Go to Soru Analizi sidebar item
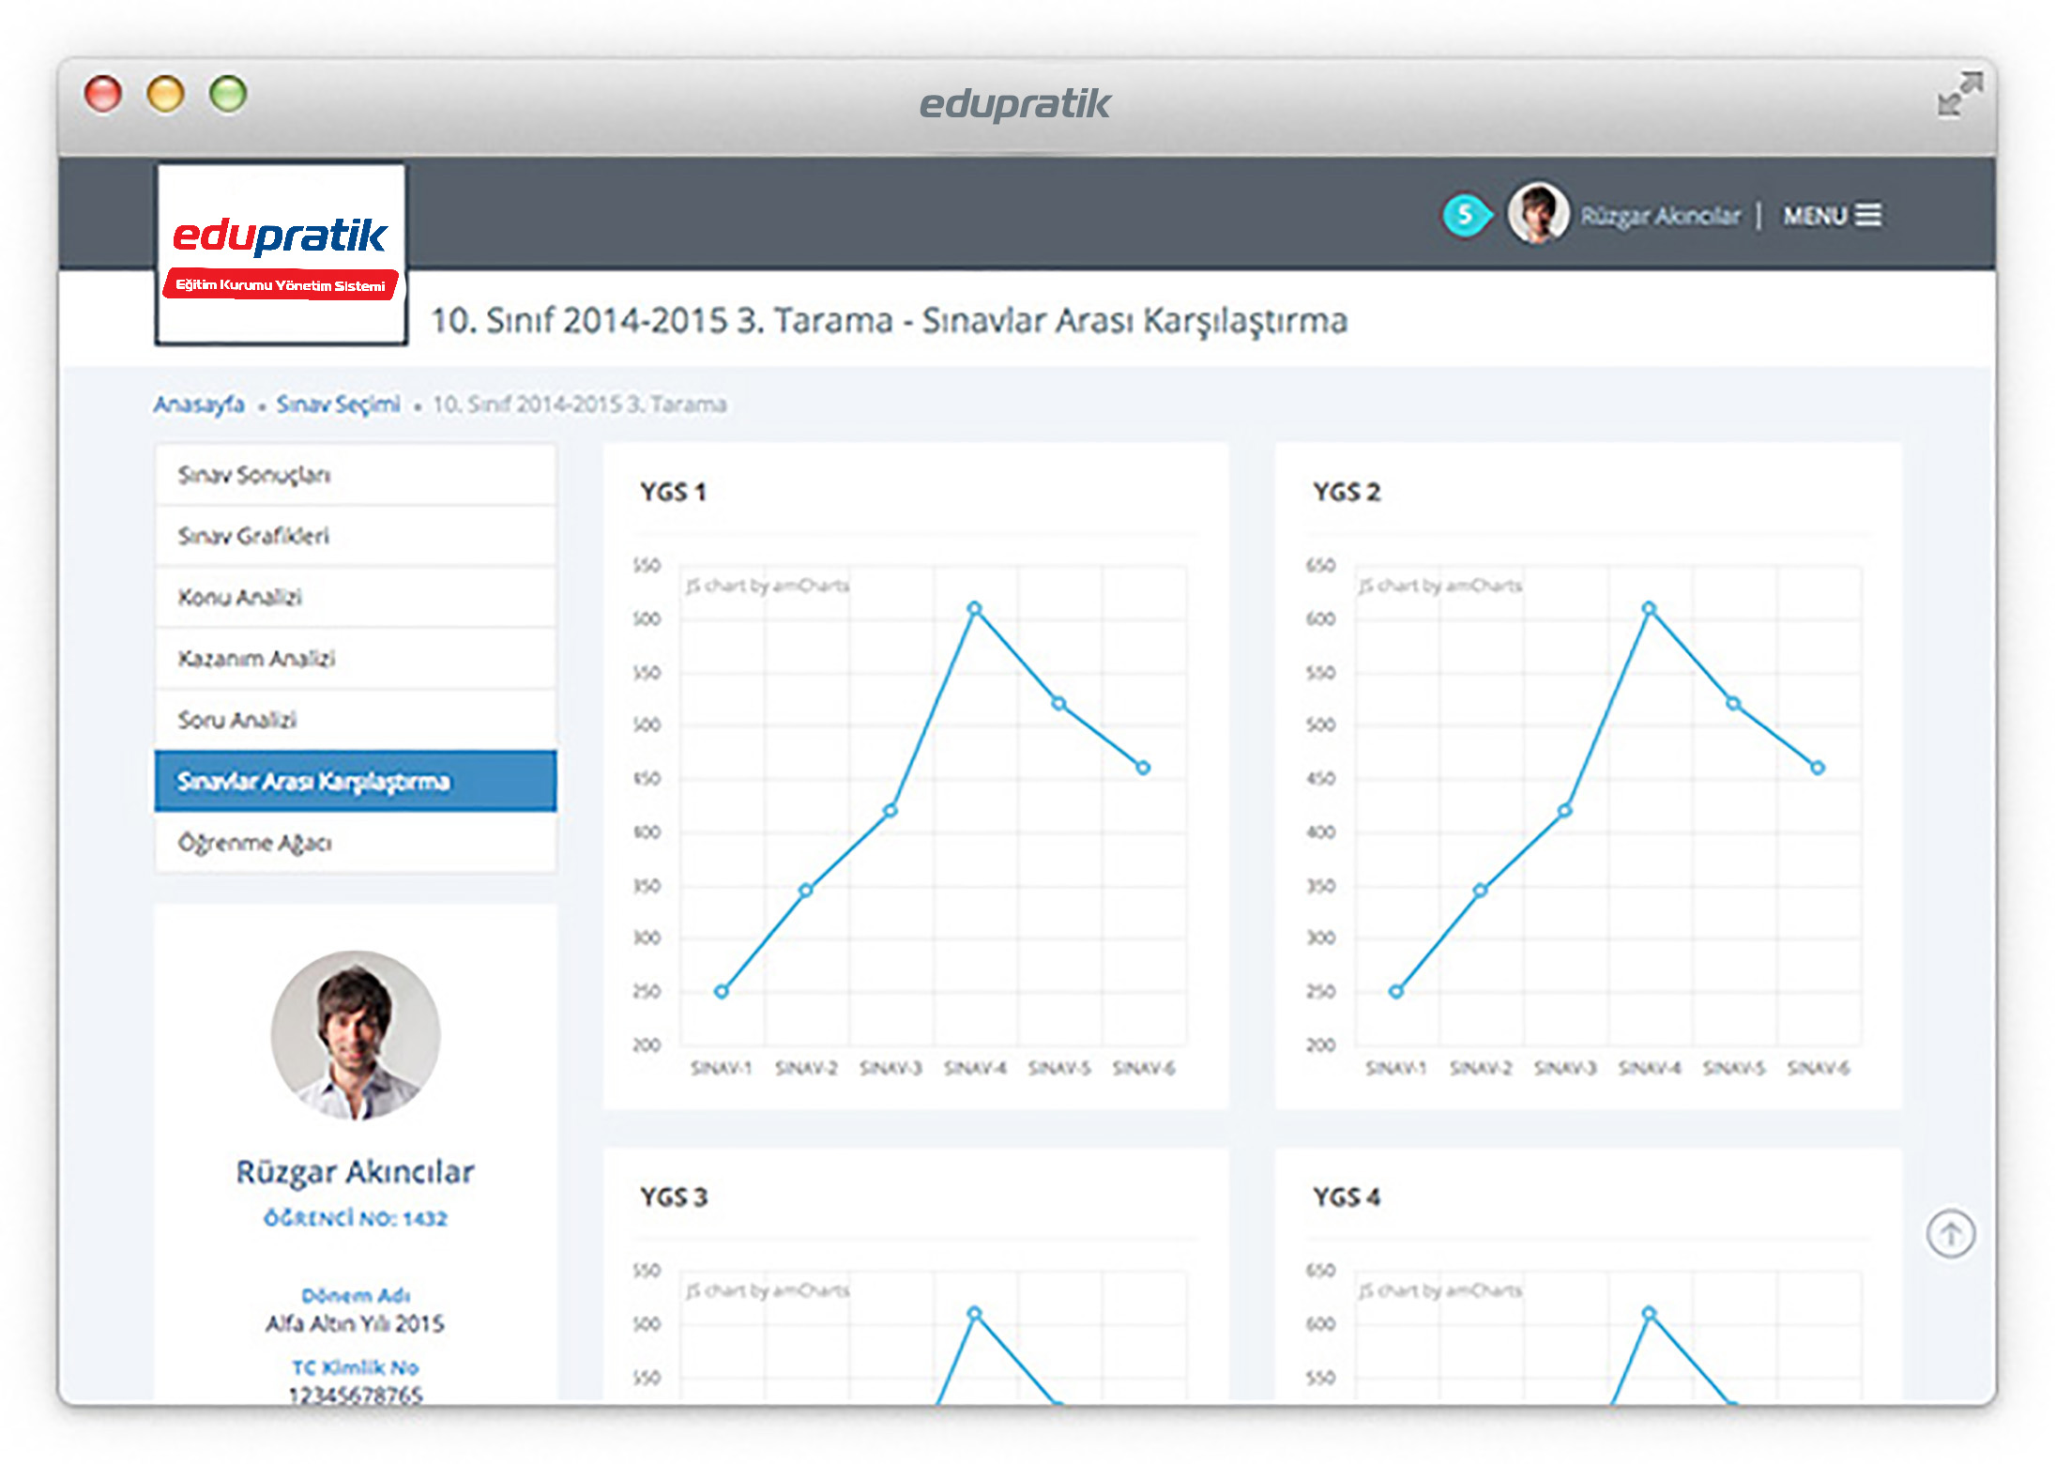The height and width of the screenshot is (1464, 2055). pyautogui.click(x=356, y=720)
